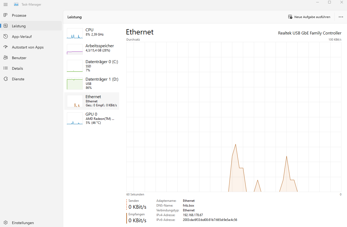This screenshot has width=347, height=227.
Task: Click the Prozesse grid icon
Action: point(5,15)
